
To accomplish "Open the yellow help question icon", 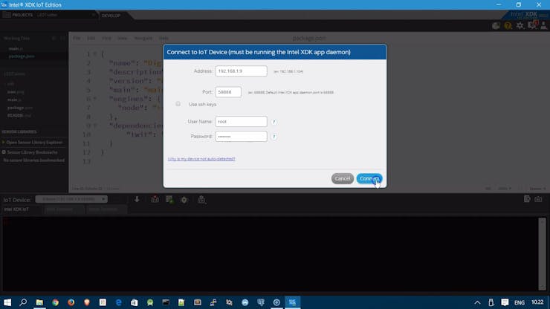I will tap(508, 25).
